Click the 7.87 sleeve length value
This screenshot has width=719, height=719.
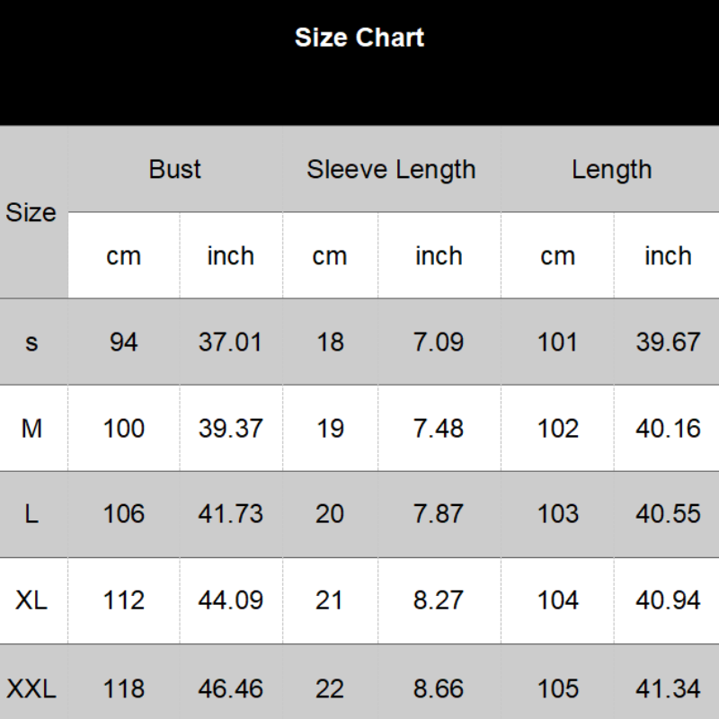click(439, 514)
